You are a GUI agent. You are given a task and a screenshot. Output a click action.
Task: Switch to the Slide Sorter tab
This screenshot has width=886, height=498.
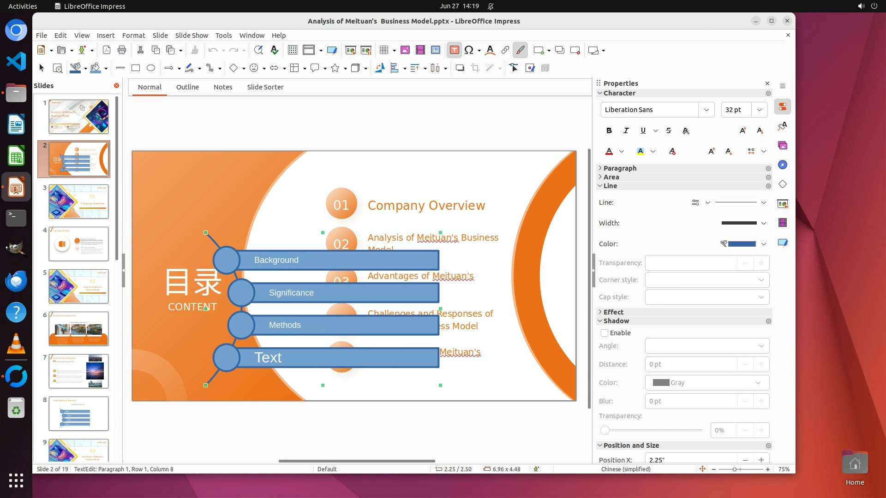[265, 87]
